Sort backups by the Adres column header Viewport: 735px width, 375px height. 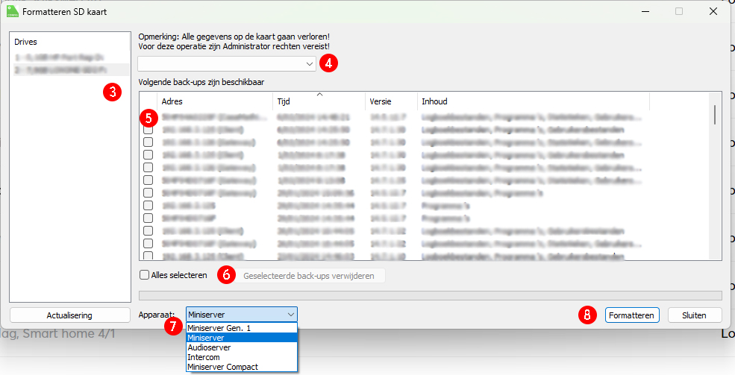(215, 101)
